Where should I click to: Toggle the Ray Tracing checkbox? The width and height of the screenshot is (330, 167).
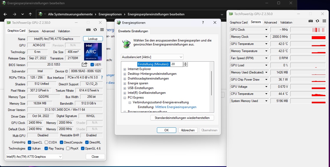[x=46, y=148]
